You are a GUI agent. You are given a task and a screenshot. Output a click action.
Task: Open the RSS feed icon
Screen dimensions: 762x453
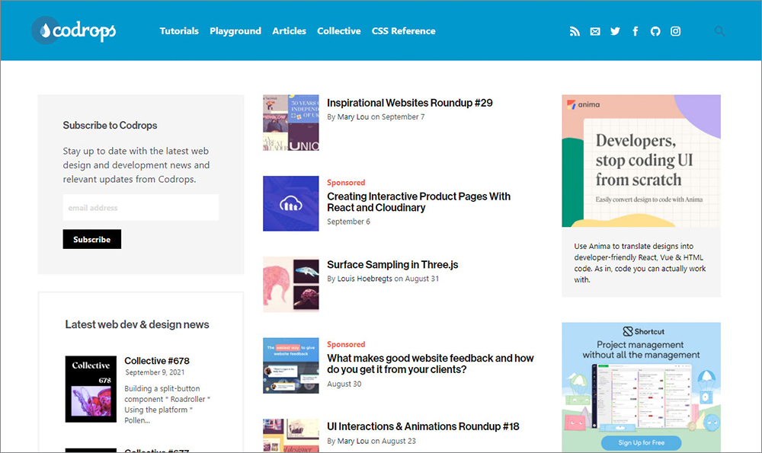575,31
